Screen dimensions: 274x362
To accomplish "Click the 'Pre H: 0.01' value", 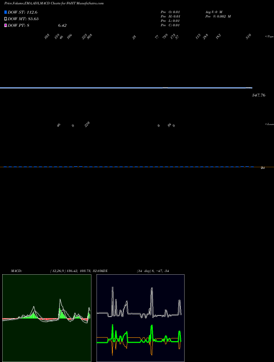I will coord(170,16).
